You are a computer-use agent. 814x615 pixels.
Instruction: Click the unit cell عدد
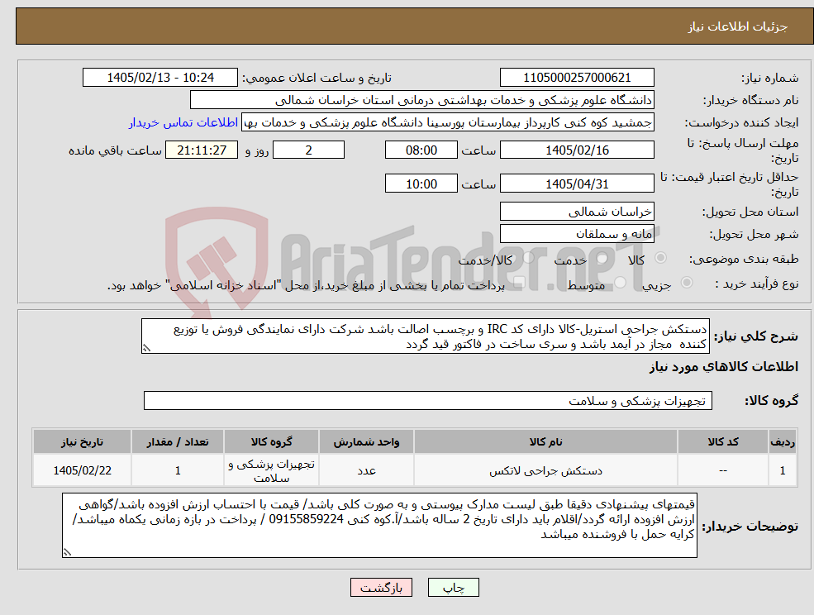click(367, 470)
